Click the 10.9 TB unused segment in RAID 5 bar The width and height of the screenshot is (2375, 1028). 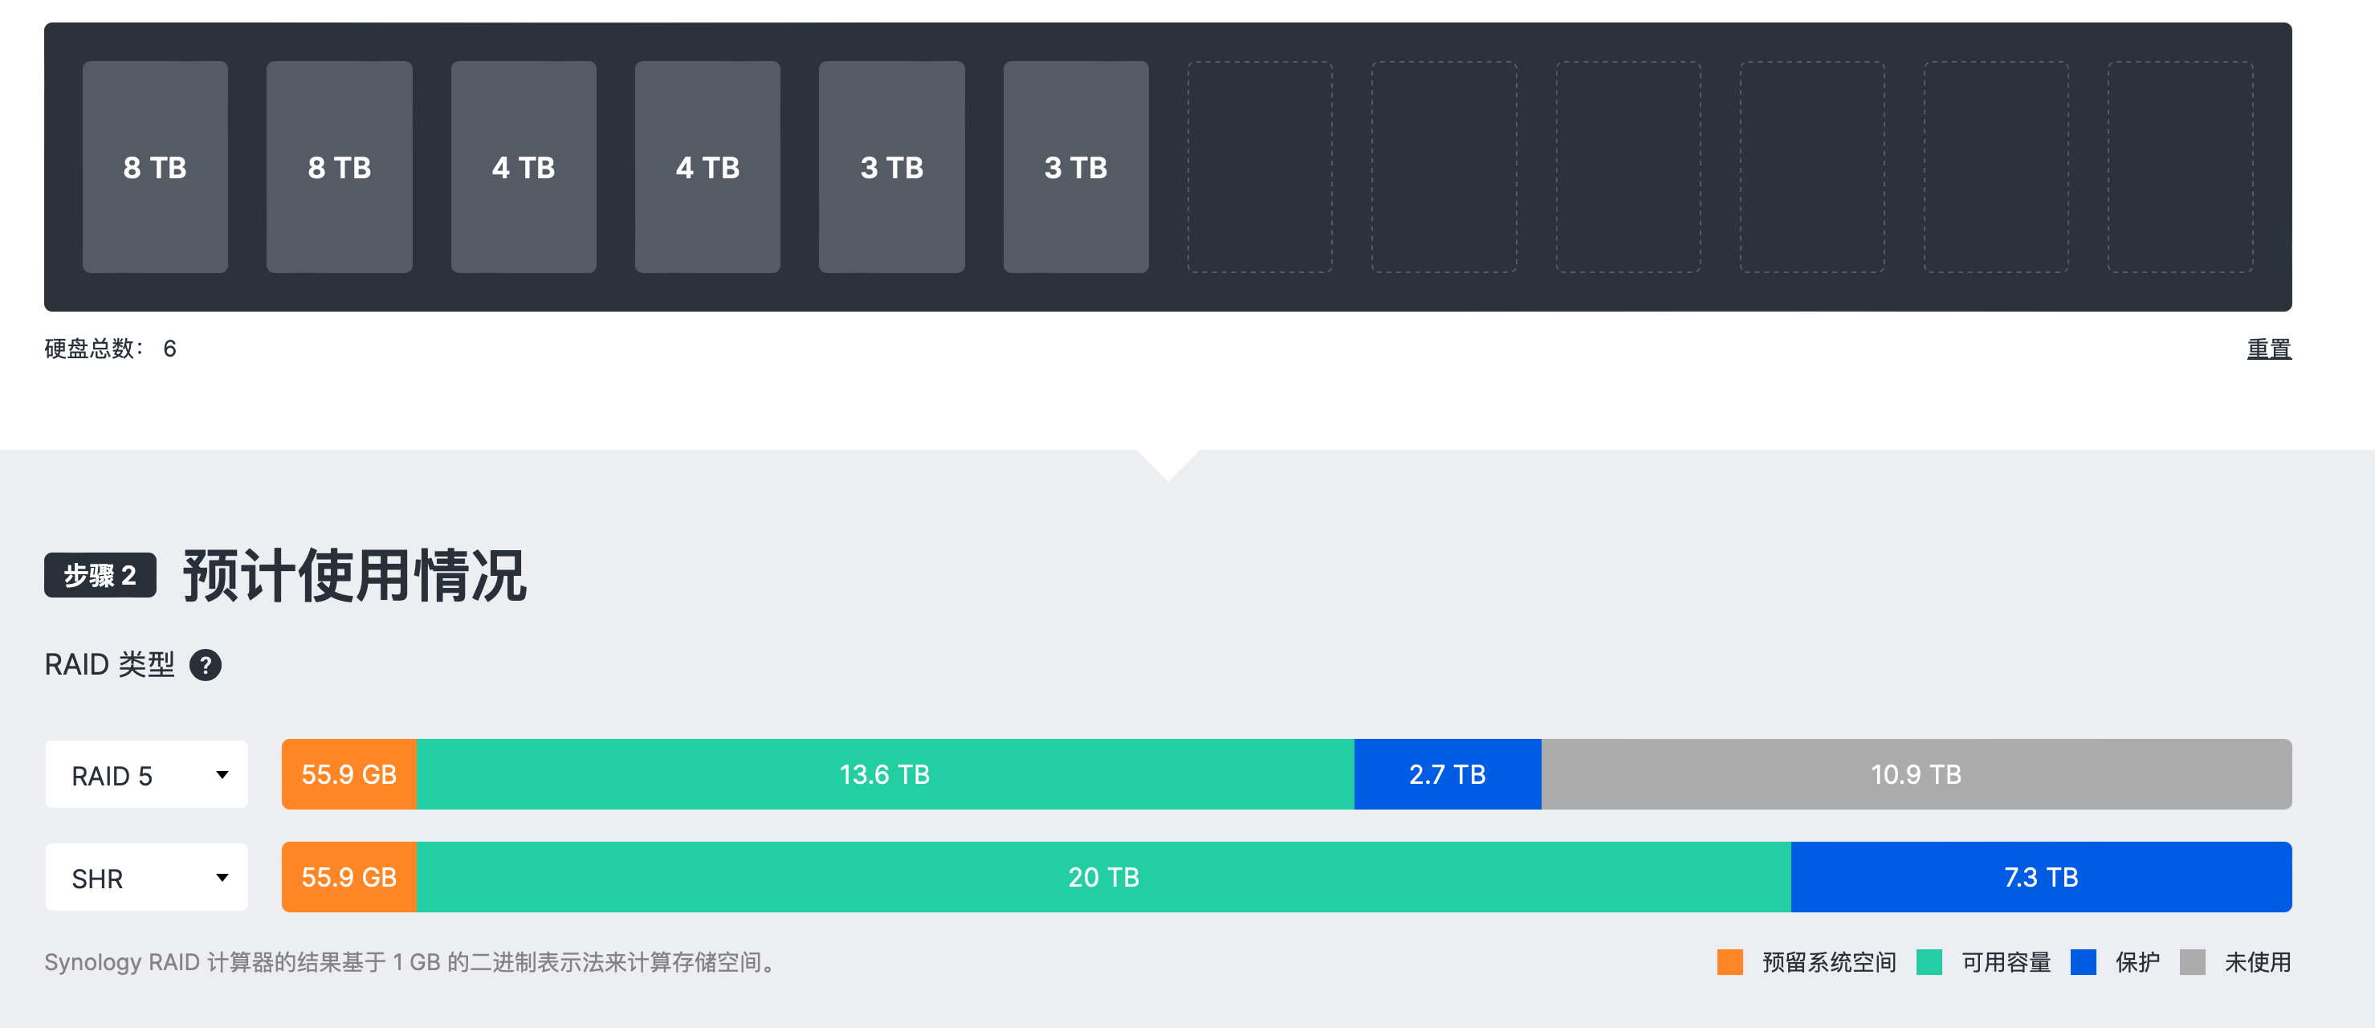click(x=1916, y=774)
